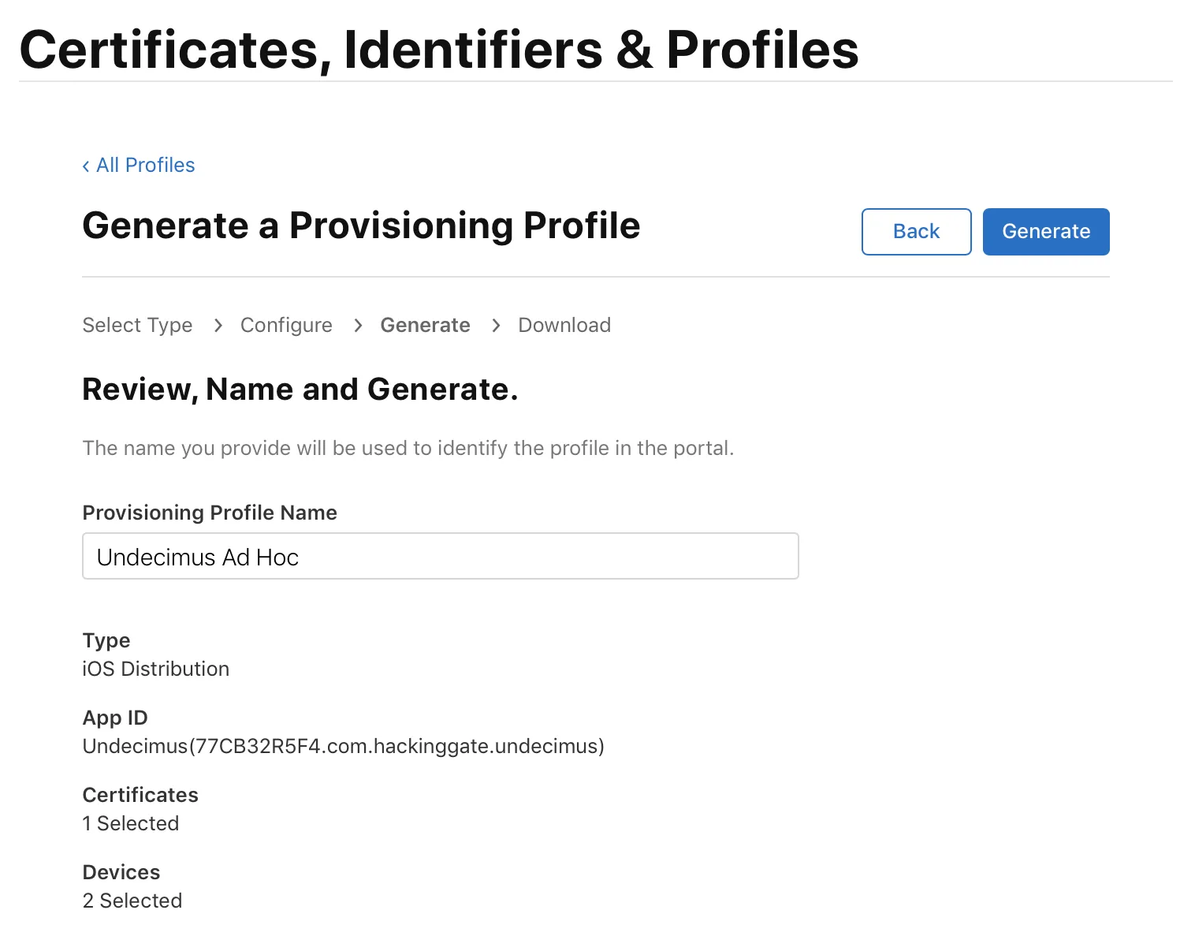Select the Download breadcrumb step

pos(564,325)
